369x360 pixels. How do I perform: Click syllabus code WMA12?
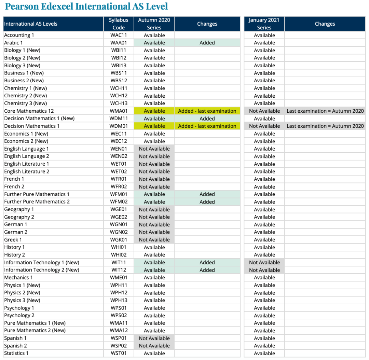point(119,331)
